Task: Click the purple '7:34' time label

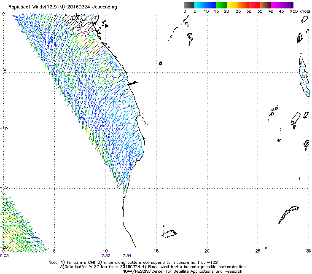Action: pyautogui.click(x=127, y=256)
